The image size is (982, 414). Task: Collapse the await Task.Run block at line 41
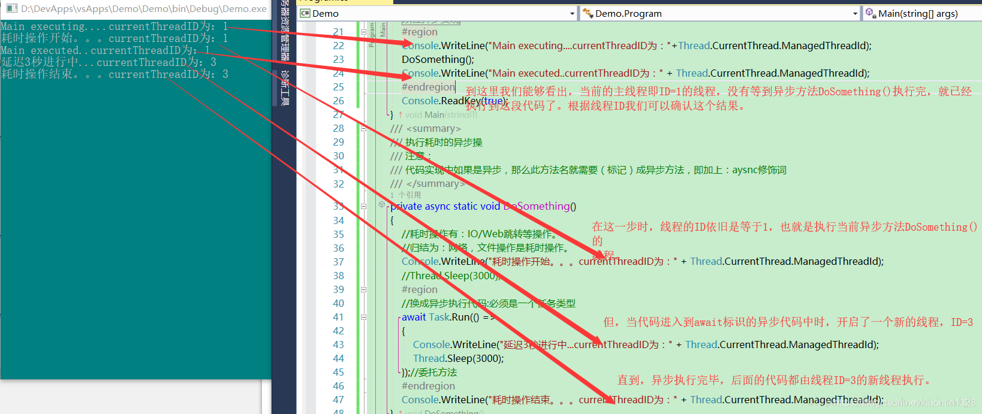pyautogui.click(x=363, y=317)
